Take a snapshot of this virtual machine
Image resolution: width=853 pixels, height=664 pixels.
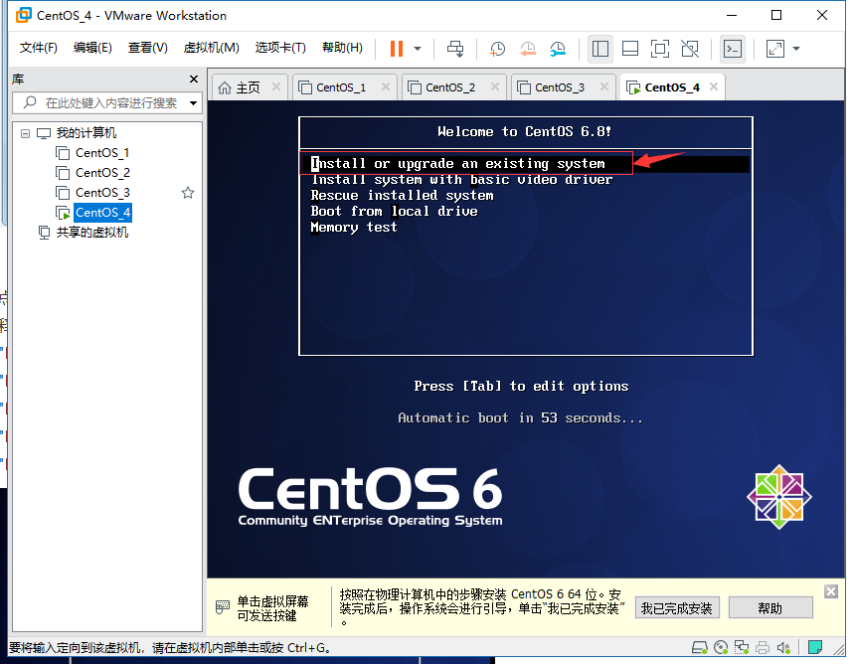497,49
